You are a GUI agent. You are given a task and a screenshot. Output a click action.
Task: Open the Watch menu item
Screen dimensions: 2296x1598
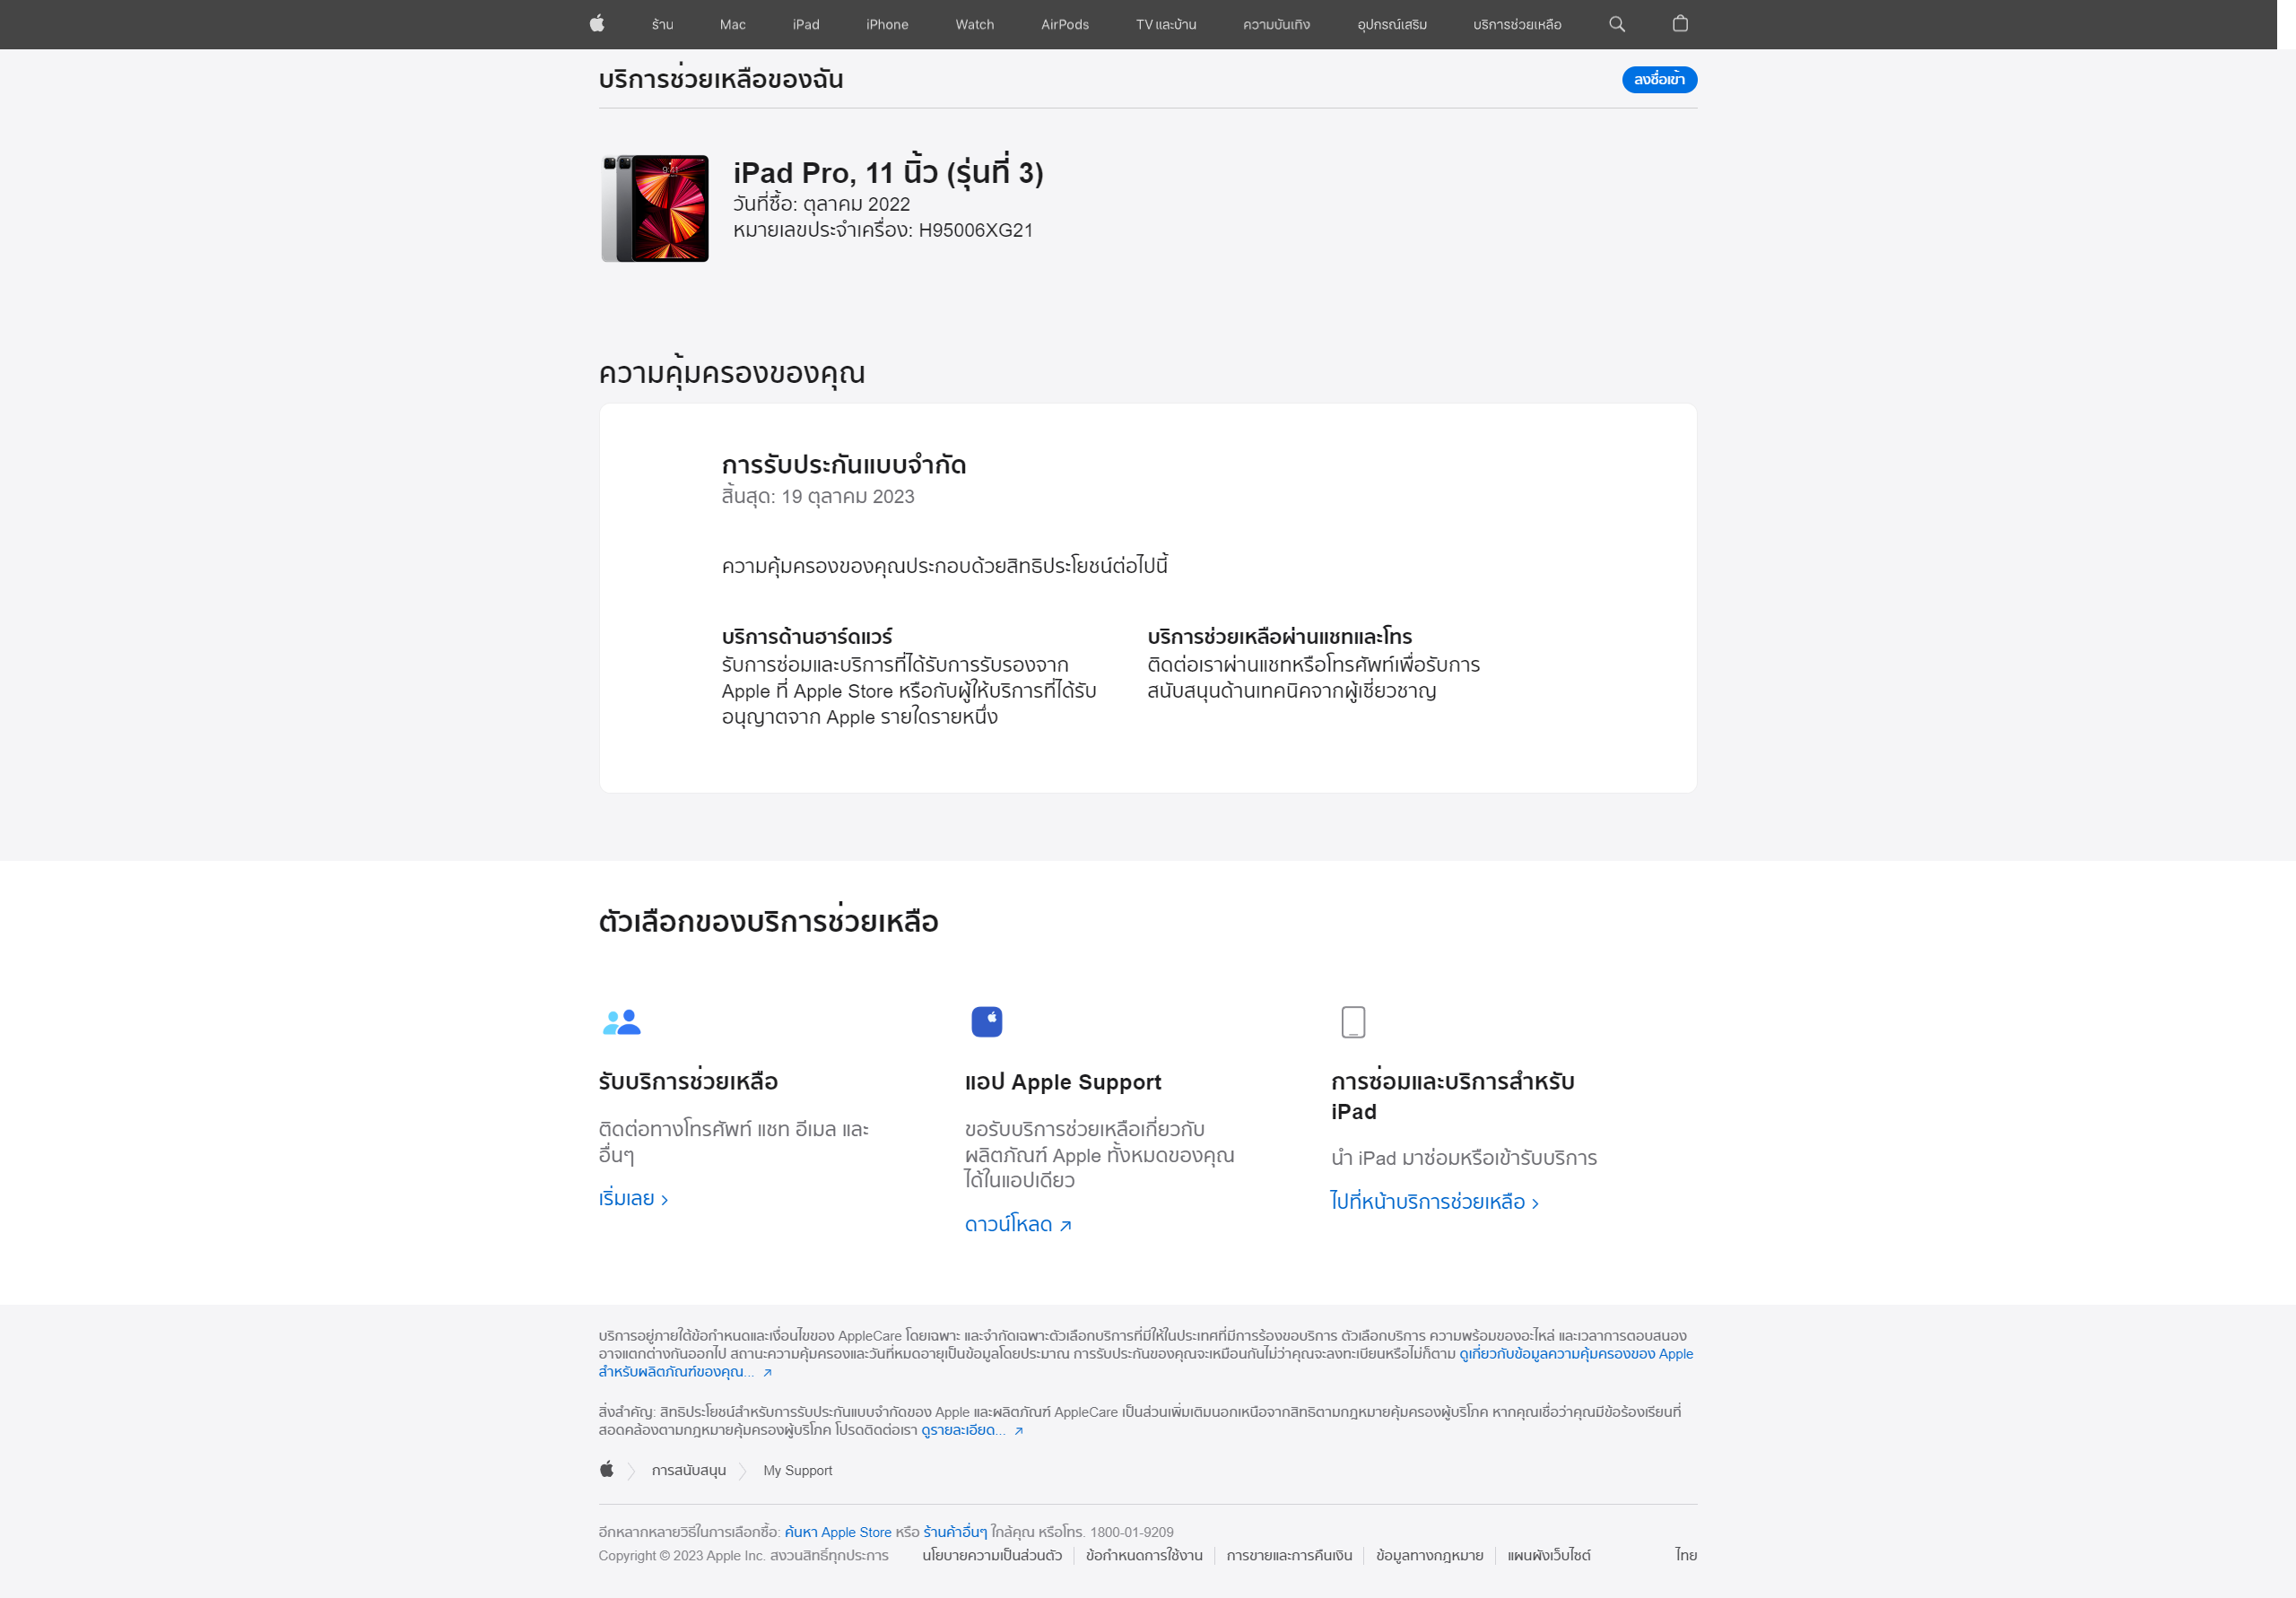pyautogui.click(x=974, y=24)
